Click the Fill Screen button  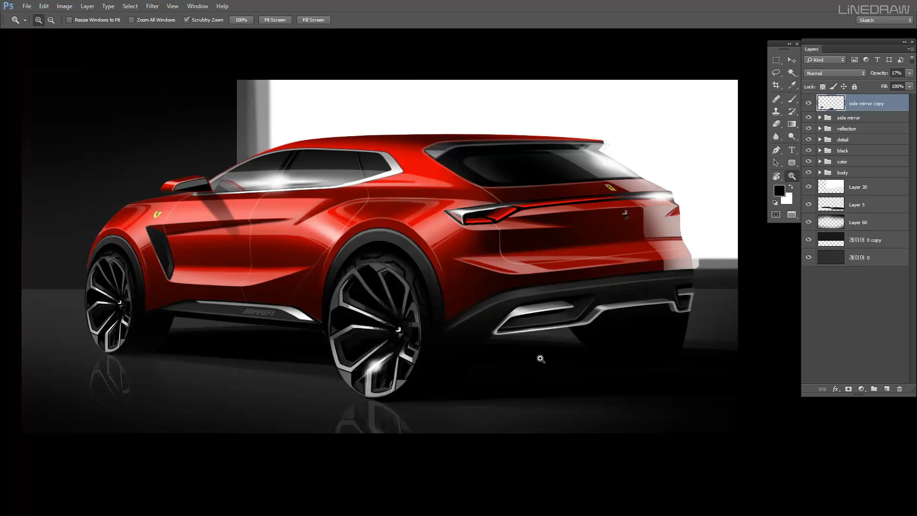(x=313, y=20)
